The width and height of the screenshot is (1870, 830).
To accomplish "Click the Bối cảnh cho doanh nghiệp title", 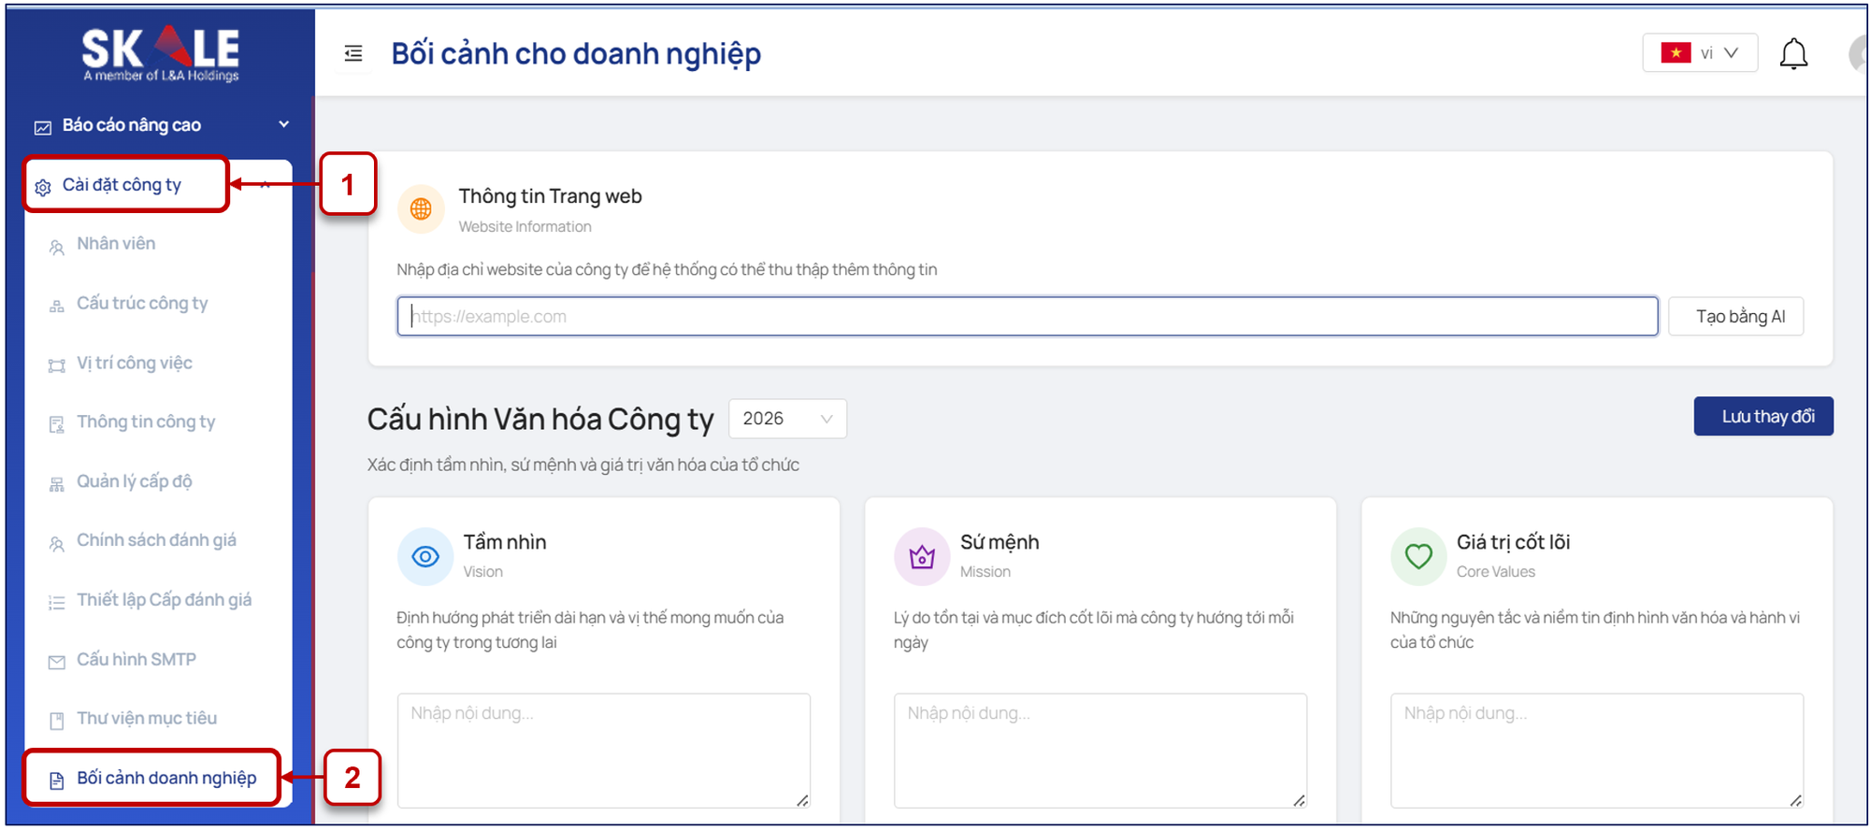I will tap(576, 54).
